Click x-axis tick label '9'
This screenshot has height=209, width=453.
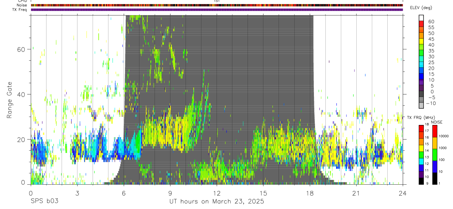coord(170,193)
